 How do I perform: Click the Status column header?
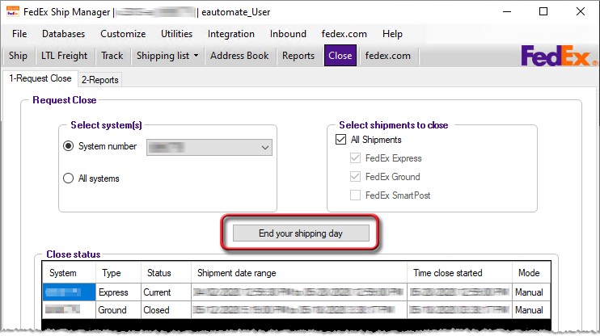point(166,273)
